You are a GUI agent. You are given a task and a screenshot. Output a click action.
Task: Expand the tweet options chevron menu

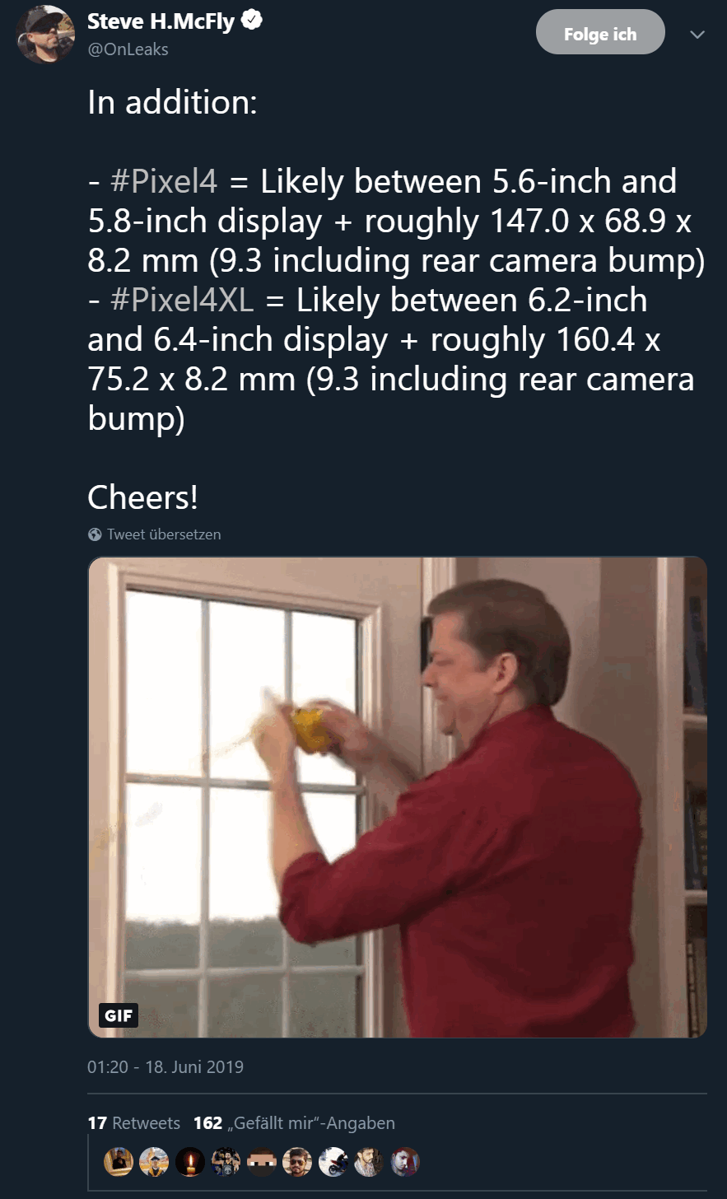[x=697, y=35]
